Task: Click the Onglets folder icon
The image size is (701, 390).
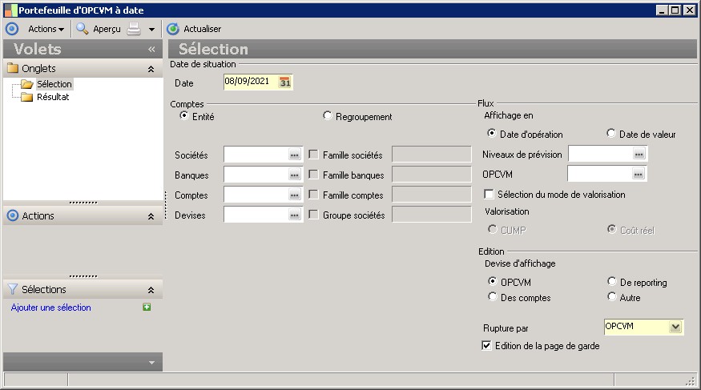Action: click(x=13, y=68)
